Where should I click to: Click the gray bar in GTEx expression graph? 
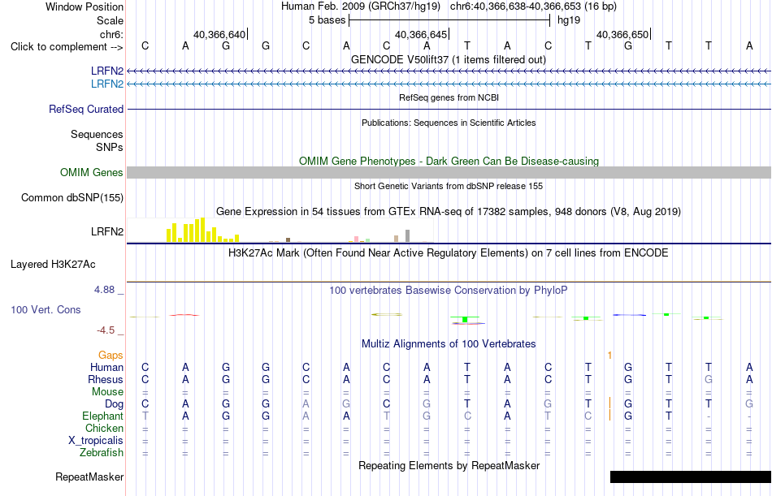(407, 235)
